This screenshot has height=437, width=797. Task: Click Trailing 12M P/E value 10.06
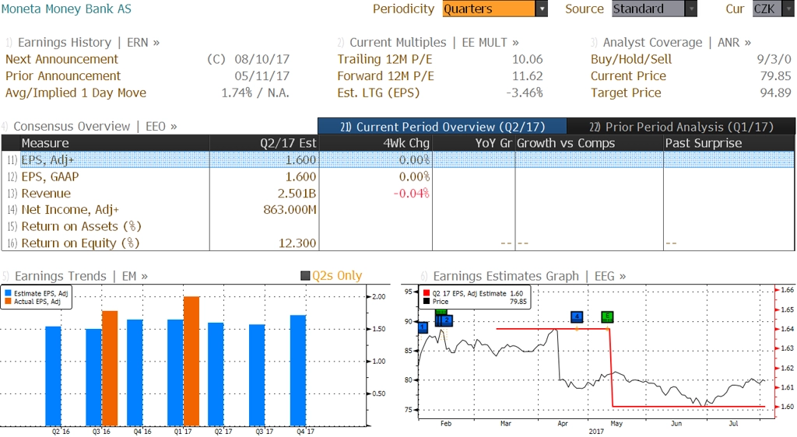tap(527, 59)
